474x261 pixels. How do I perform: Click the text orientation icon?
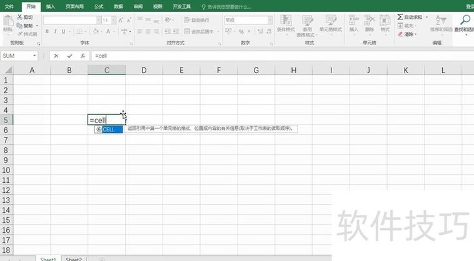168,20
